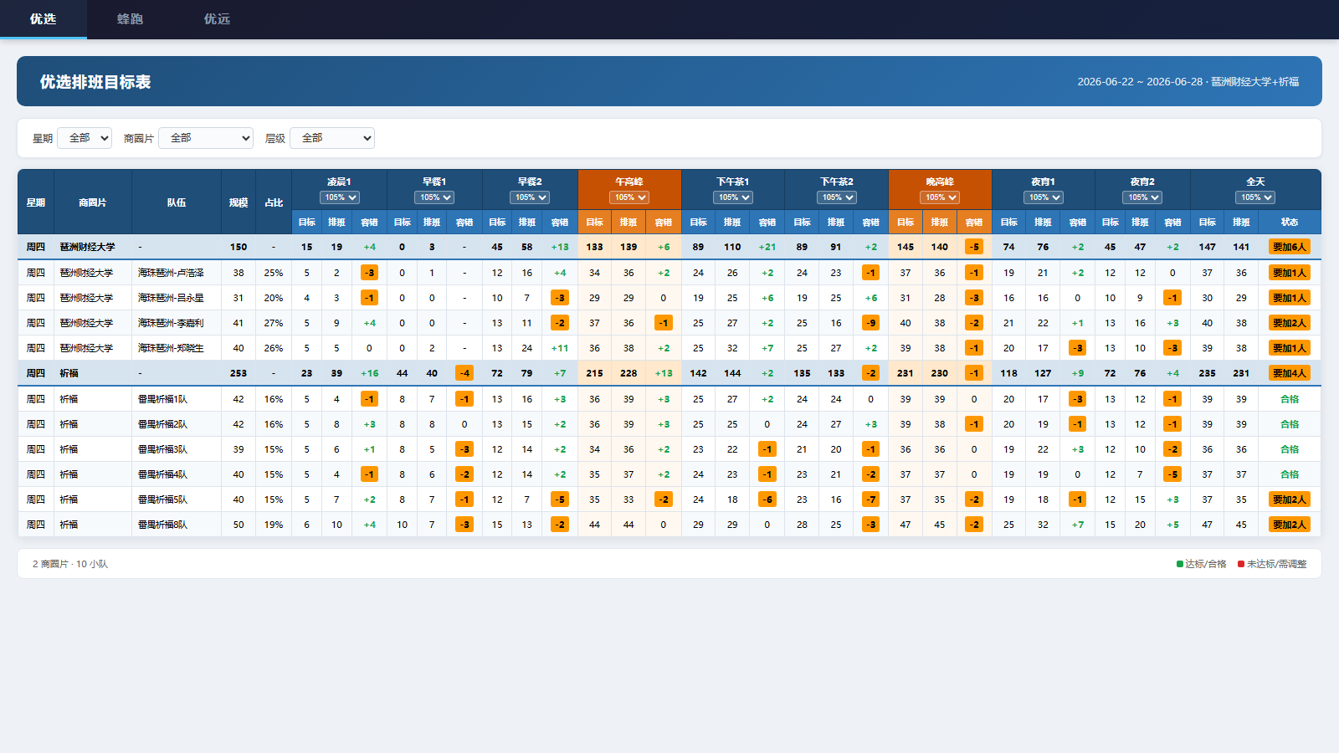Change the 晚高峰 105% percentage dropdown
Viewport: 1339px width, 753px height.
(940, 197)
